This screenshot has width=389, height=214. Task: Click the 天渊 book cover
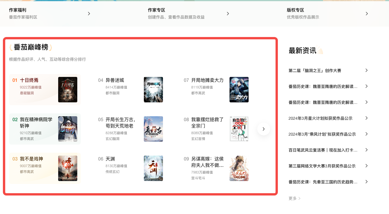pyautogui.click(x=153, y=168)
